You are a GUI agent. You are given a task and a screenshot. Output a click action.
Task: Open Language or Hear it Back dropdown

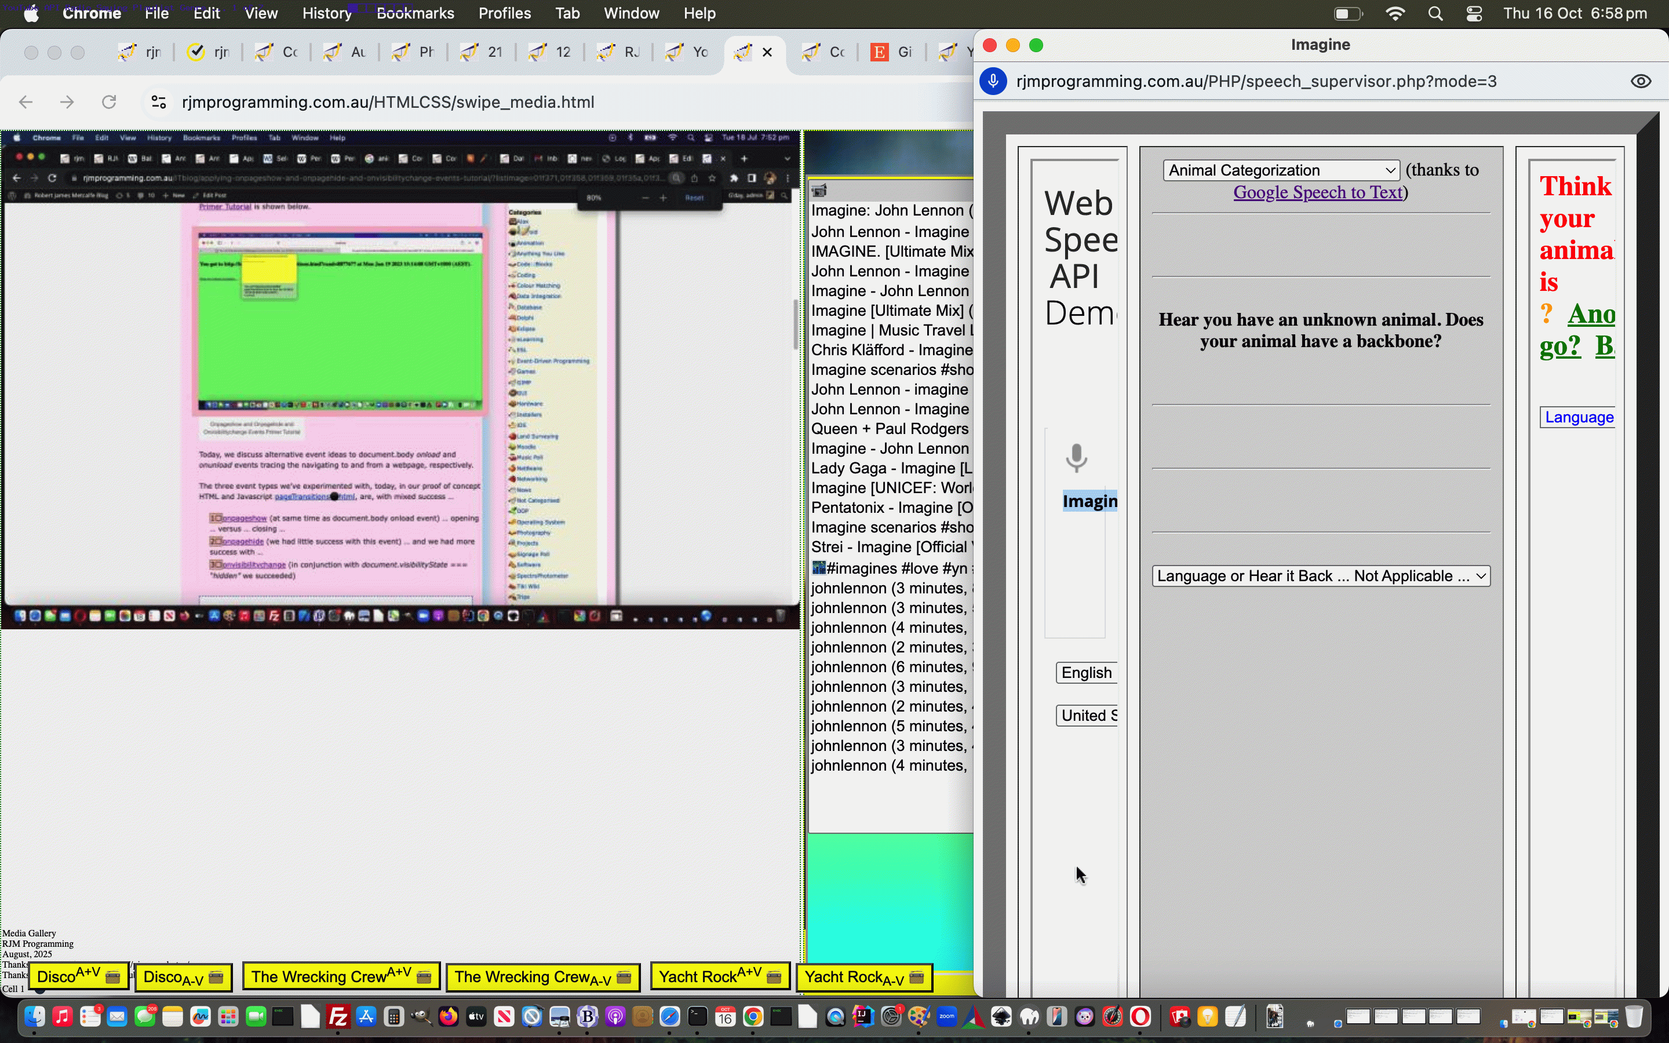[1321, 576]
